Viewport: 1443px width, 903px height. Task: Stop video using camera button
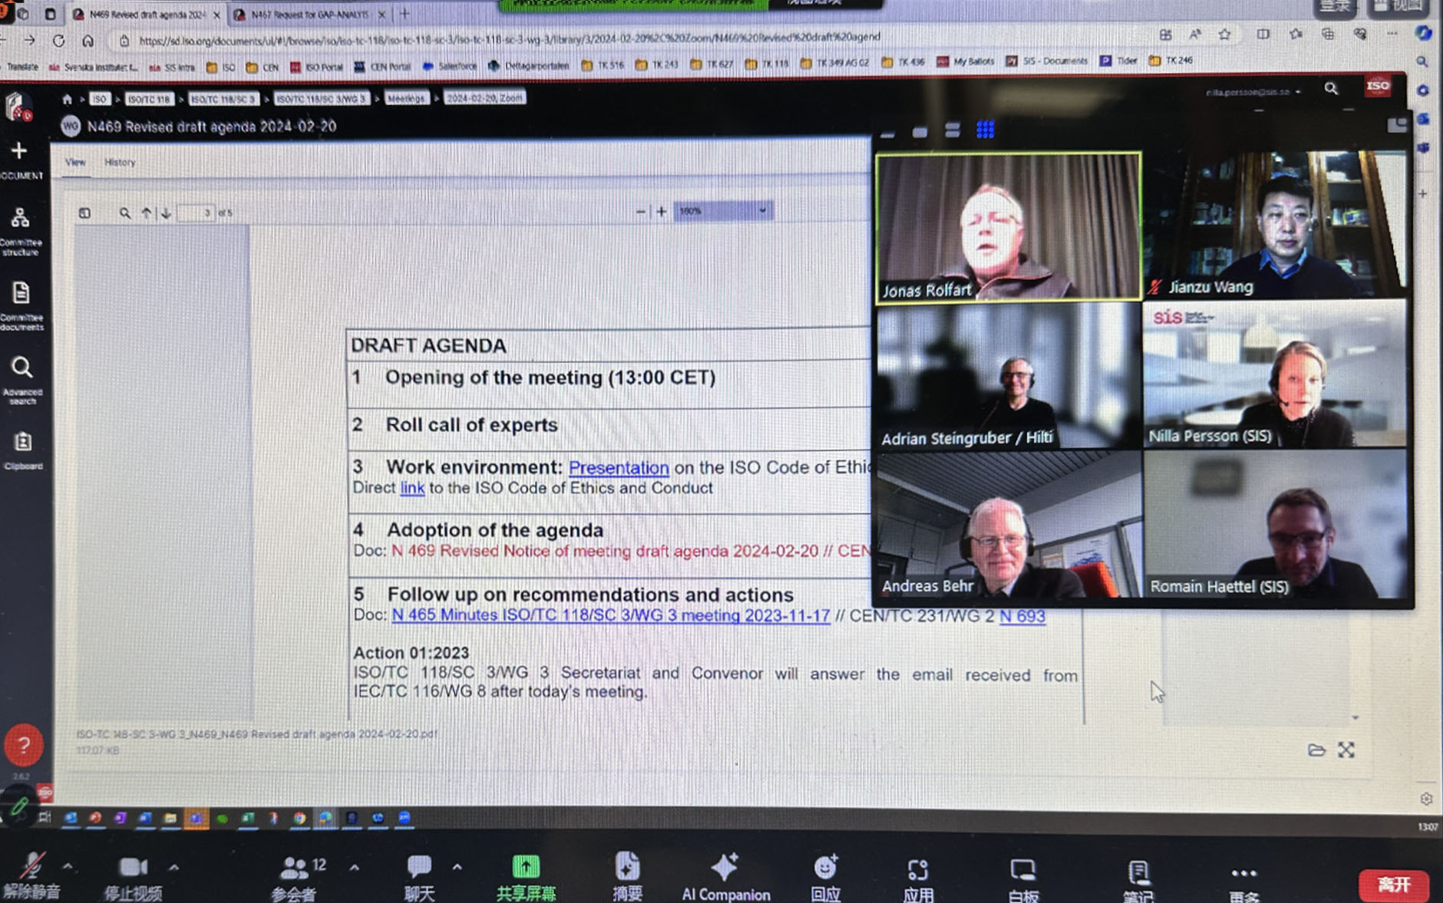tap(133, 875)
